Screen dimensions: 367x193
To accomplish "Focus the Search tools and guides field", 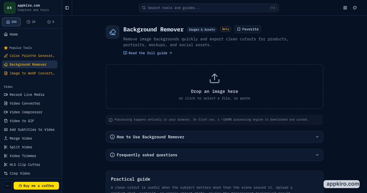I will tap(209, 8).
